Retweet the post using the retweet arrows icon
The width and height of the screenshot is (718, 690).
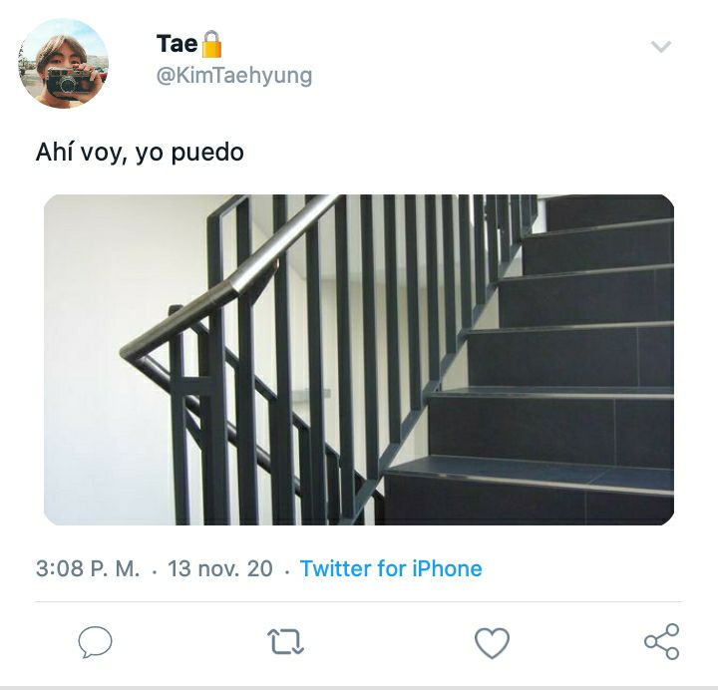tap(286, 641)
